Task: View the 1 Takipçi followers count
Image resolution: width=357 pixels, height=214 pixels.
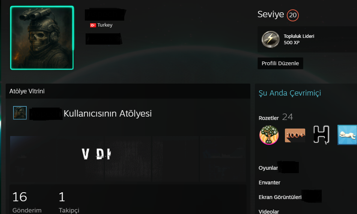Action: [x=69, y=202]
